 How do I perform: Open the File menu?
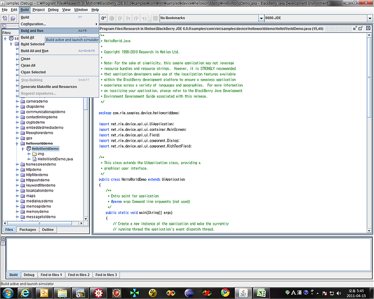point(5,10)
